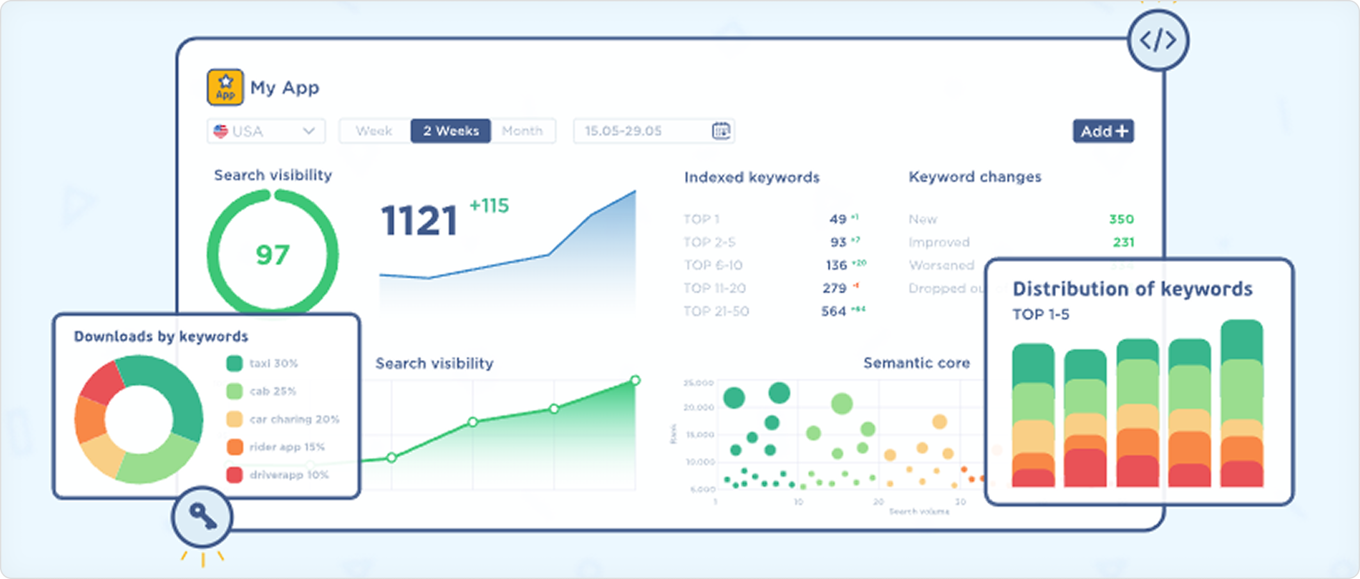This screenshot has width=1360, height=579.
Task: Click the Downloads by keywords donut chart
Action: point(139,420)
